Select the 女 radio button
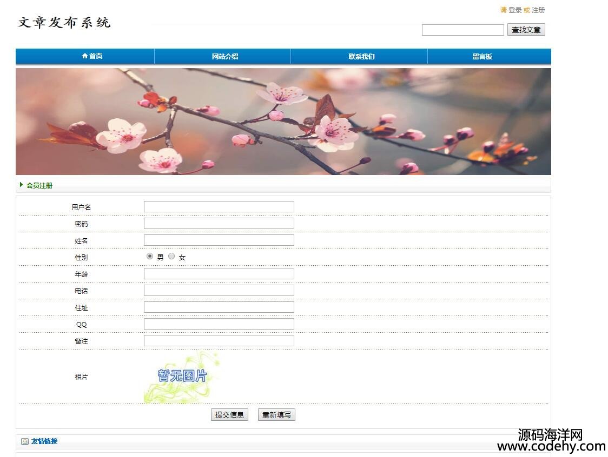Screen dimensions: 608x457 171,256
